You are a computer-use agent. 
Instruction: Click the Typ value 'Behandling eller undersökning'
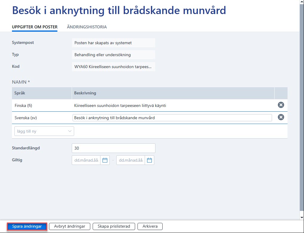click(113, 55)
